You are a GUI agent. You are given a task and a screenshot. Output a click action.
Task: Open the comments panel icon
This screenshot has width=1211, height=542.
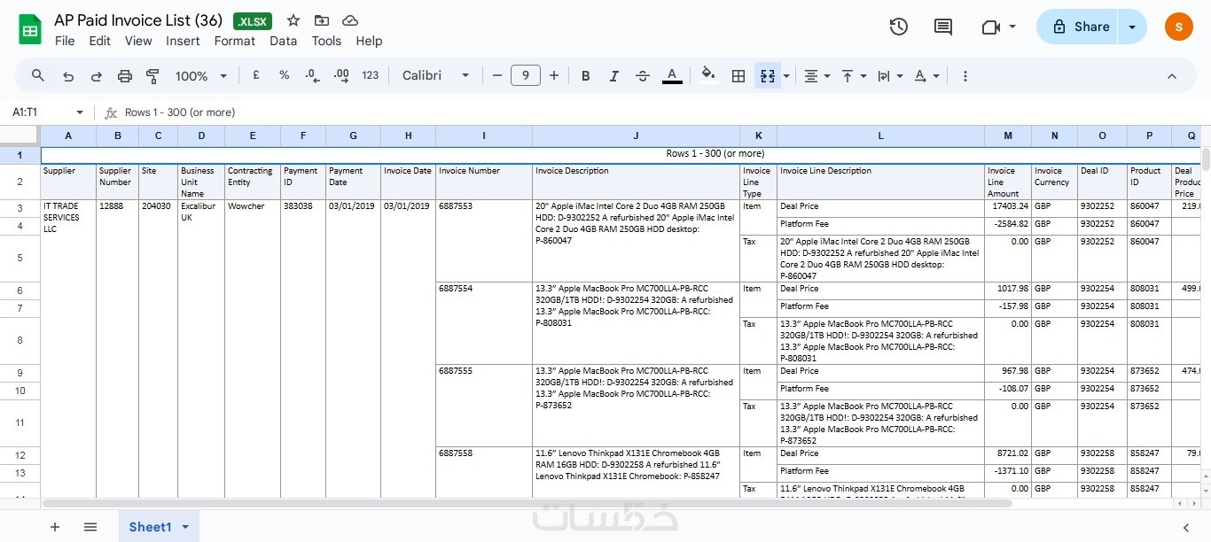coord(943,27)
